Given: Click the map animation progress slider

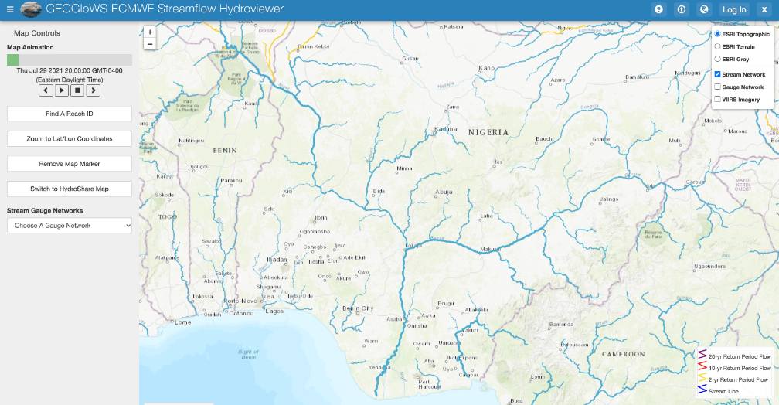Looking at the screenshot, I should pos(70,60).
